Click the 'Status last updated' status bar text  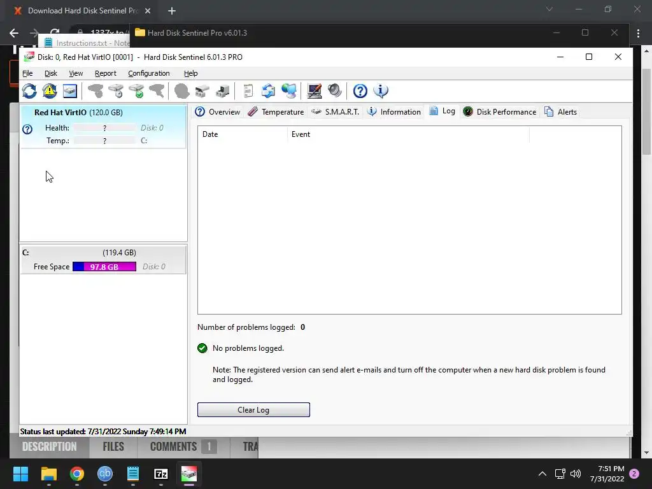click(x=103, y=432)
